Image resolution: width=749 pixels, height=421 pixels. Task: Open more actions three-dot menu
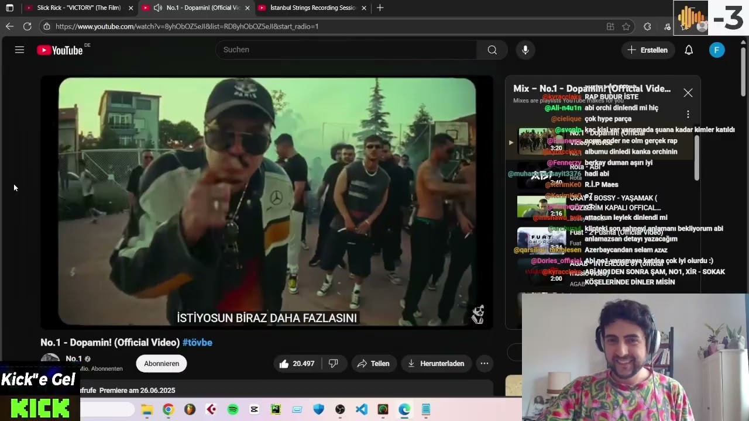(x=485, y=364)
